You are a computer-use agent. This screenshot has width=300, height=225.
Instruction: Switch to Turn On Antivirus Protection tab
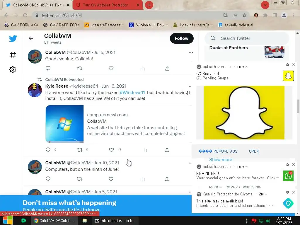[x=108, y=5]
